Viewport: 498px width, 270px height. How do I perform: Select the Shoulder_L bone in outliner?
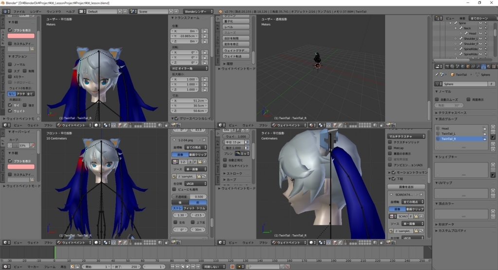[471, 38]
